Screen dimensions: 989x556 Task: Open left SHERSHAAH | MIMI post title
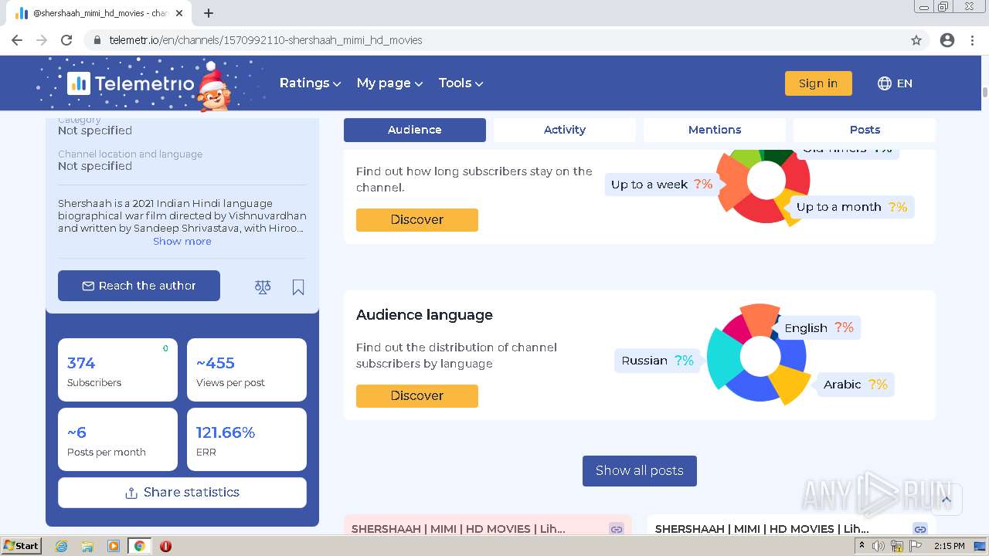pos(458,529)
